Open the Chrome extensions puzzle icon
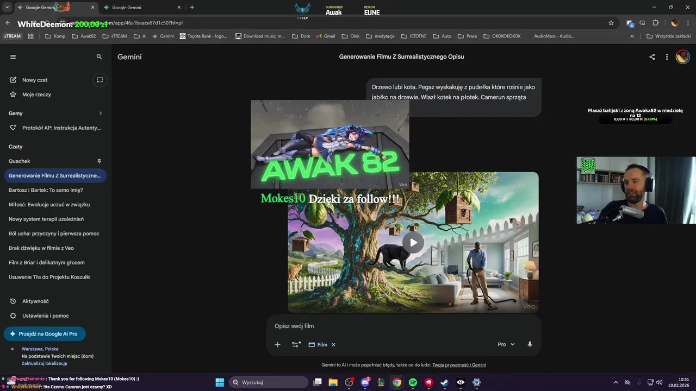Image resolution: width=696 pixels, height=391 pixels. (x=655, y=23)
